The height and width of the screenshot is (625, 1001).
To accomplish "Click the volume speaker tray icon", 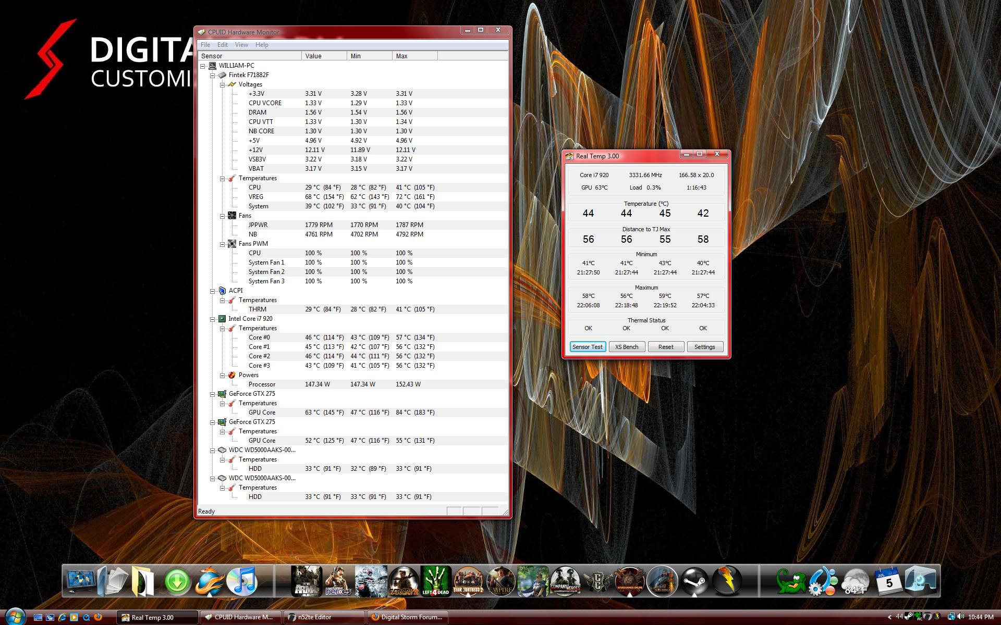I will tap(960, 617).
